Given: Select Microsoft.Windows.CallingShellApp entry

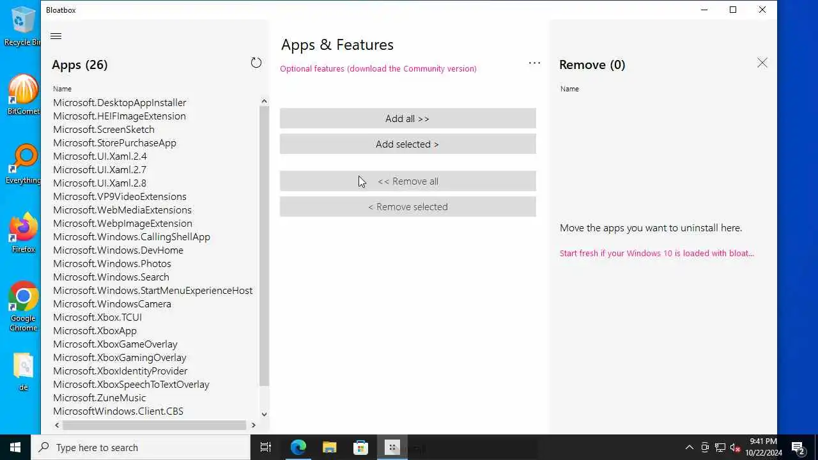Looking at the screenshot, I should point(132,236).
